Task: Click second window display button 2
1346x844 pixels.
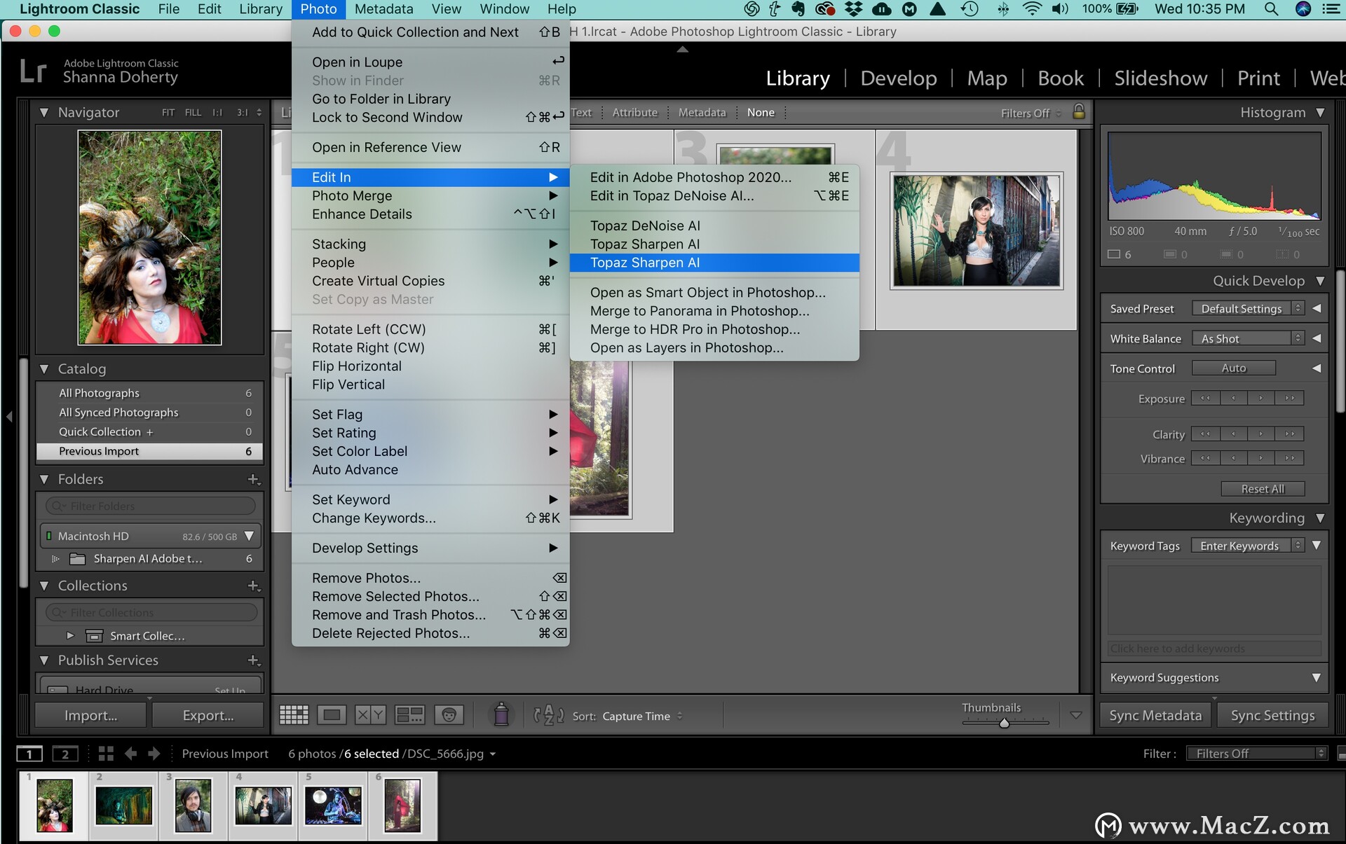Action: [65, 754]
